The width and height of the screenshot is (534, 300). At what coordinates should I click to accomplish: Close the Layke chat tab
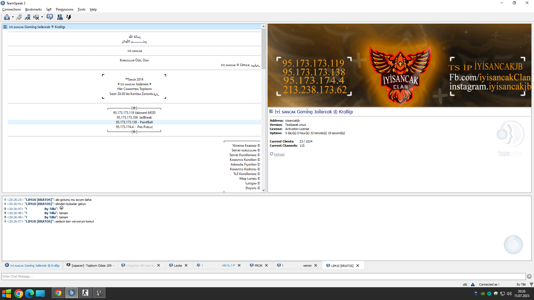pos(186,266)
